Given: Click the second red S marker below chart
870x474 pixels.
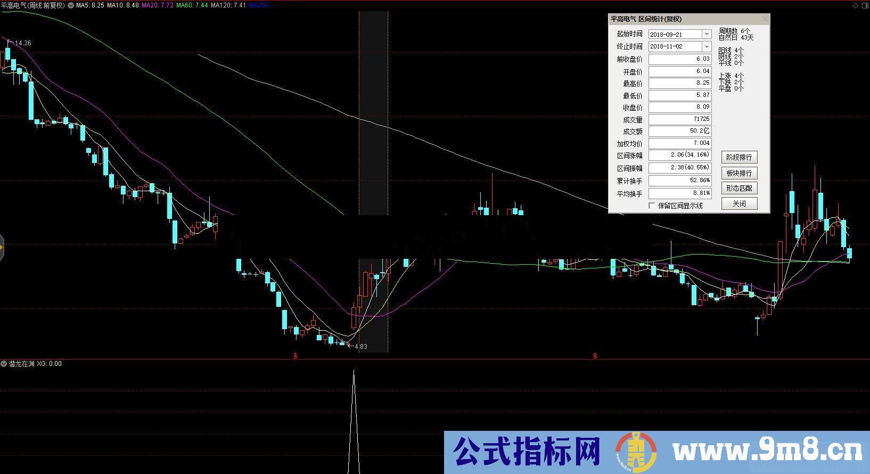Looking at the screenshot, I should point(595,355).
